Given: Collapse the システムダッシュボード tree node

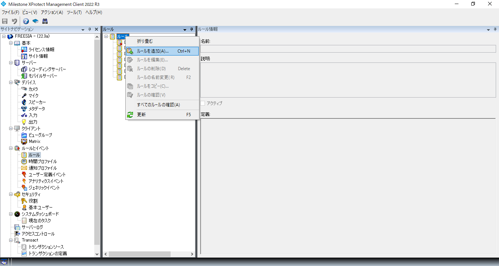Looking at the screenshot, I should (x=11, y=214).
